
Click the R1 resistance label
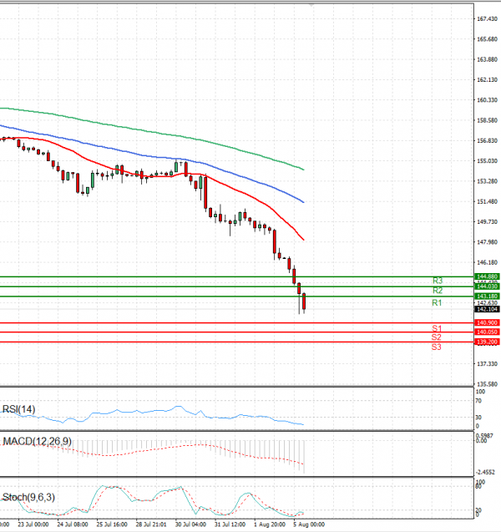pos(437,302)
